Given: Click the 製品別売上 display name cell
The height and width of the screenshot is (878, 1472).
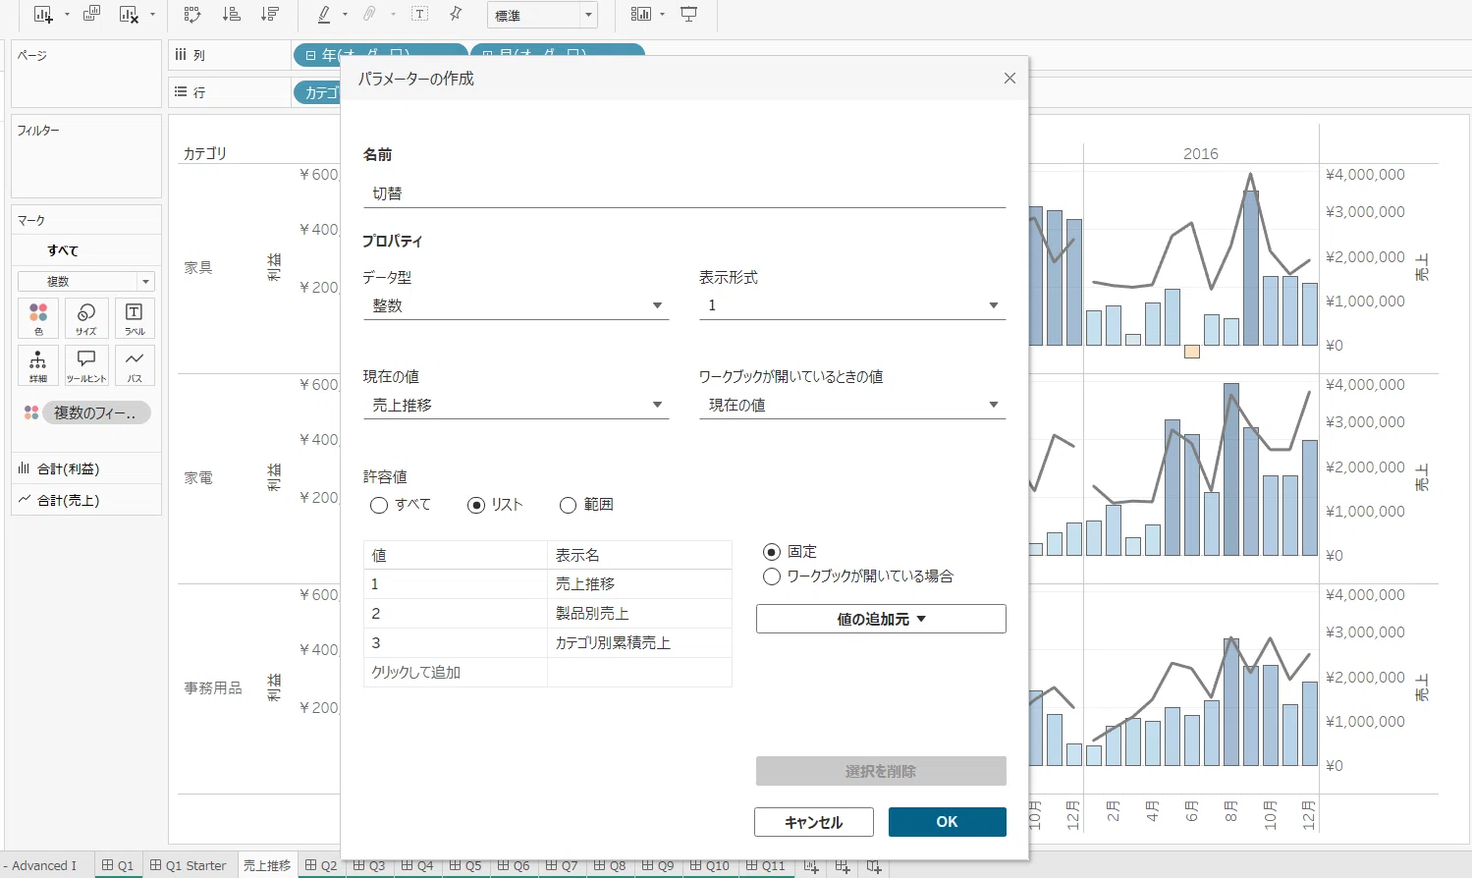Looking at the screenshot, I should [639, 614].
